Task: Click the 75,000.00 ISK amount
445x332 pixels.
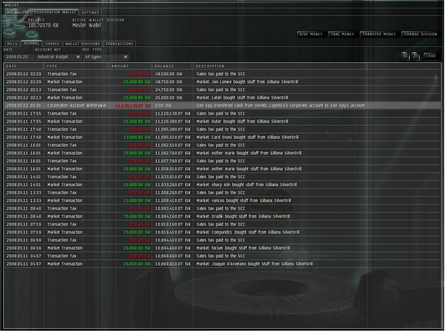Action: pyautogui.click(x=137, y=217)
